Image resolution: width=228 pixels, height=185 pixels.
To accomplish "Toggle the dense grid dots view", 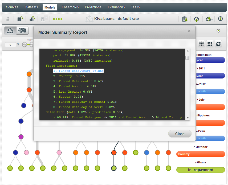I will pos(210,44).
